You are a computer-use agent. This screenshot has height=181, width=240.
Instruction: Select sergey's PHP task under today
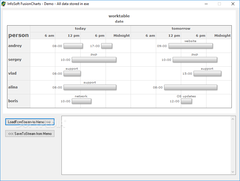tap(94, 60)
